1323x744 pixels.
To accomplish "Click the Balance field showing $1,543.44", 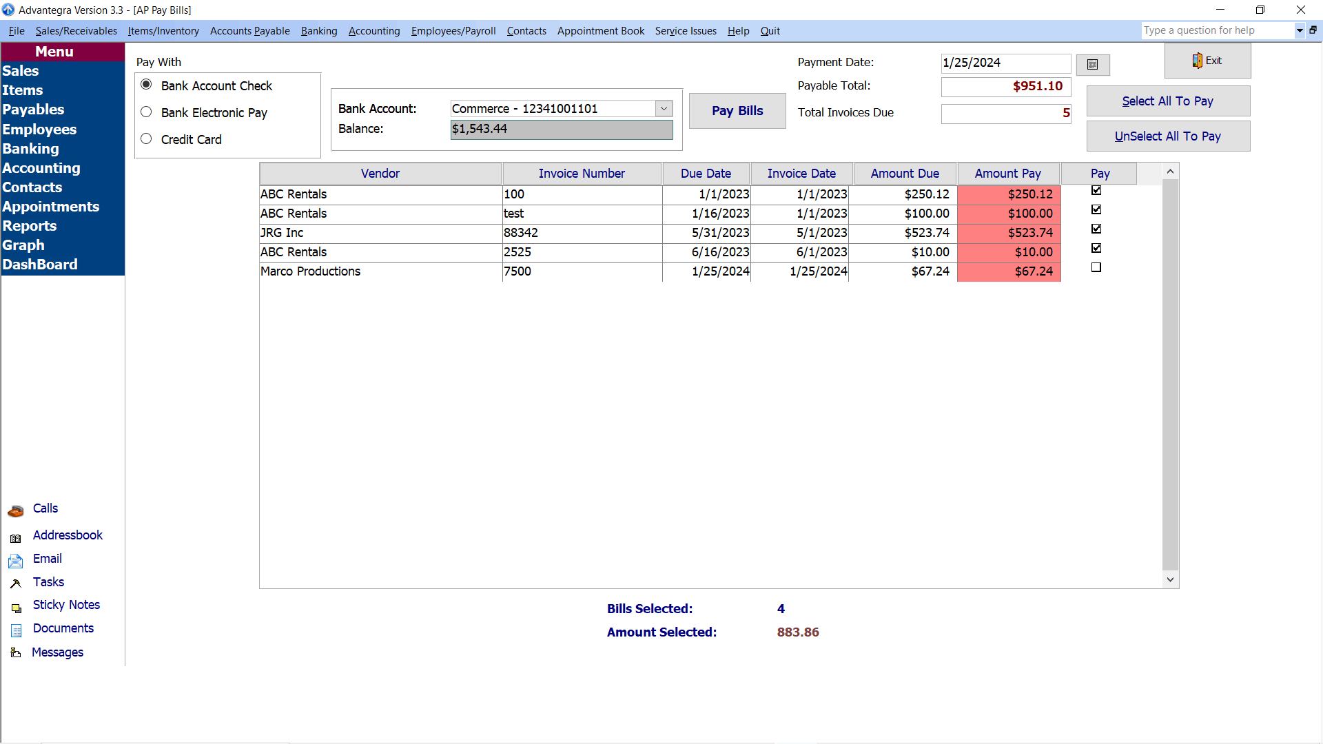I will coord(562,129).
